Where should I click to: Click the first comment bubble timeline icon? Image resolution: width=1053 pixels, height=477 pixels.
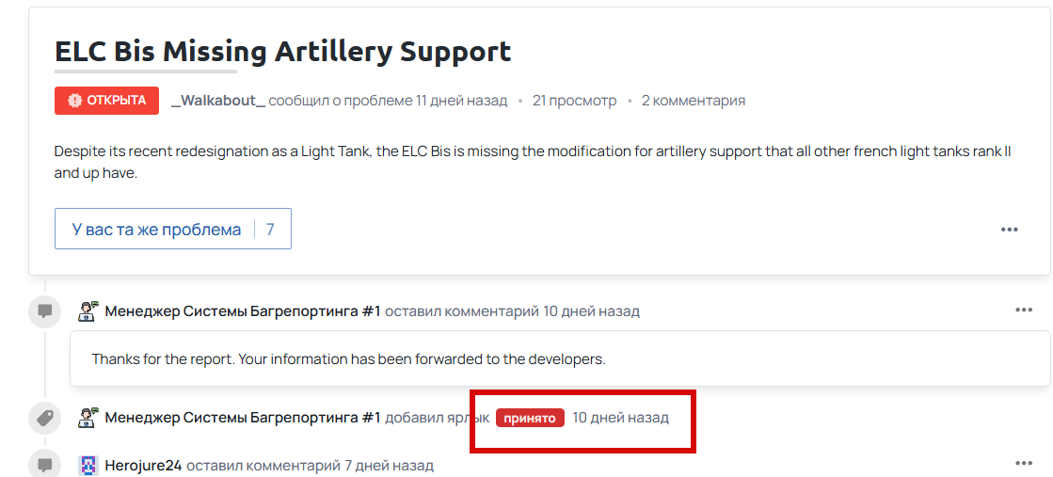point(44,311)
